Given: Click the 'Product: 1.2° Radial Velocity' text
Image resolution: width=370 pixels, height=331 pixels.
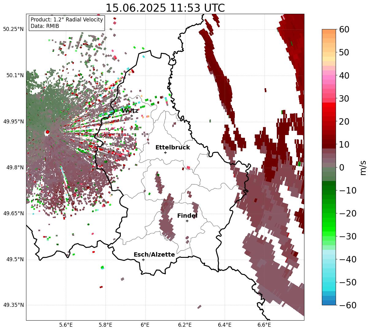Looking at the screenshot, I should coord(67,20).
